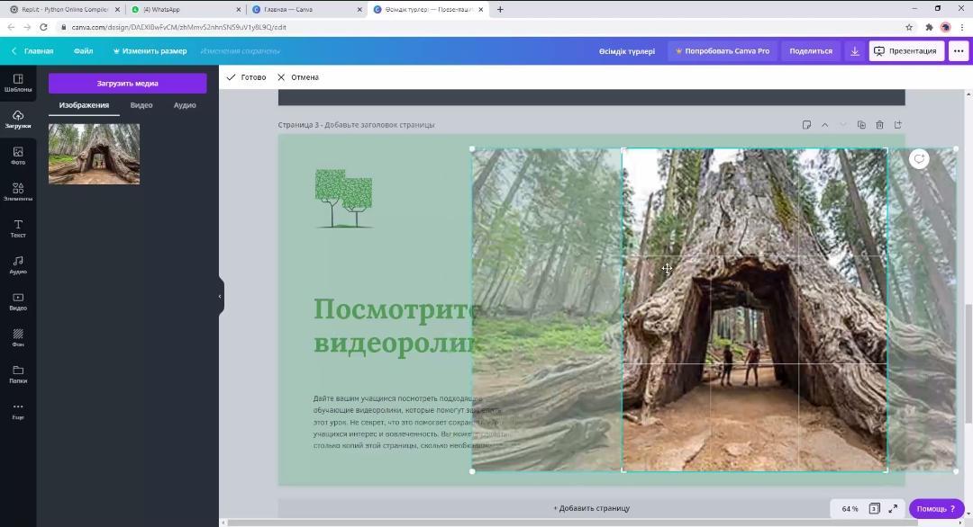This screenshot has height=527, width=973.
Task: Click the Загрузить медиа button
Action: 127,83
